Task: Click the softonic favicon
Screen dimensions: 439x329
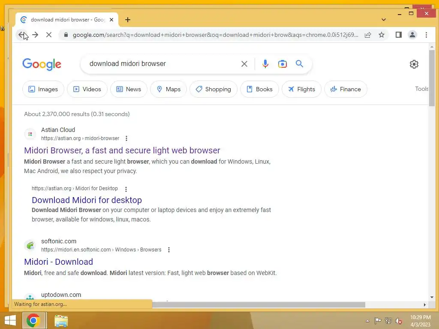Action: coord(30,245)
